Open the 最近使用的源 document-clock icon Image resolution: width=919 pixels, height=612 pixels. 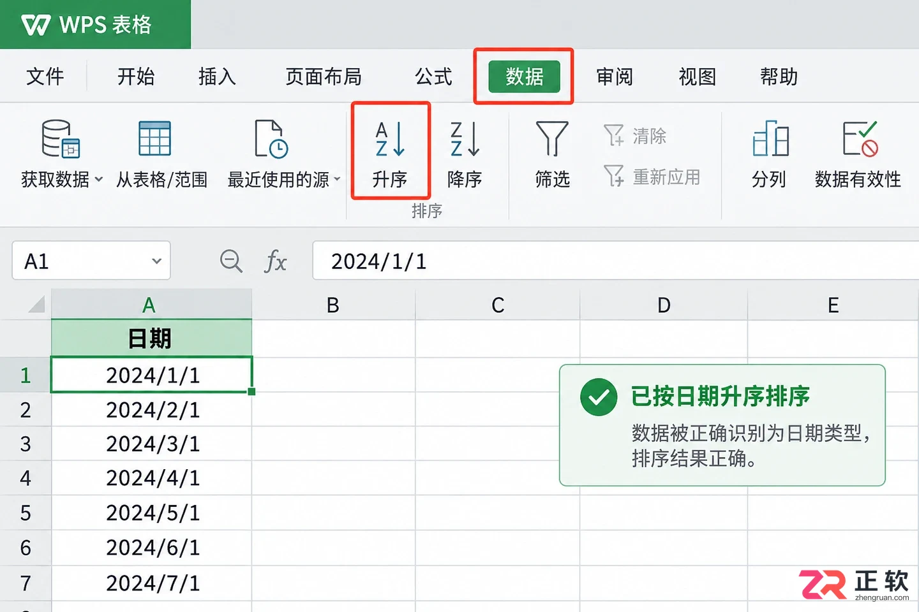(x=271, y=138)
